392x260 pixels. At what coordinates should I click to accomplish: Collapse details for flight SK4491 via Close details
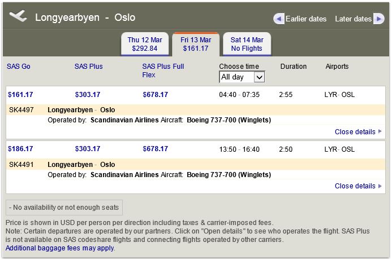point(358,186)
